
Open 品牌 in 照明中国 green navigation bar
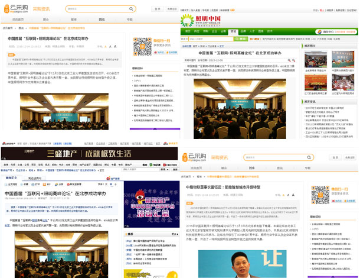243,31
